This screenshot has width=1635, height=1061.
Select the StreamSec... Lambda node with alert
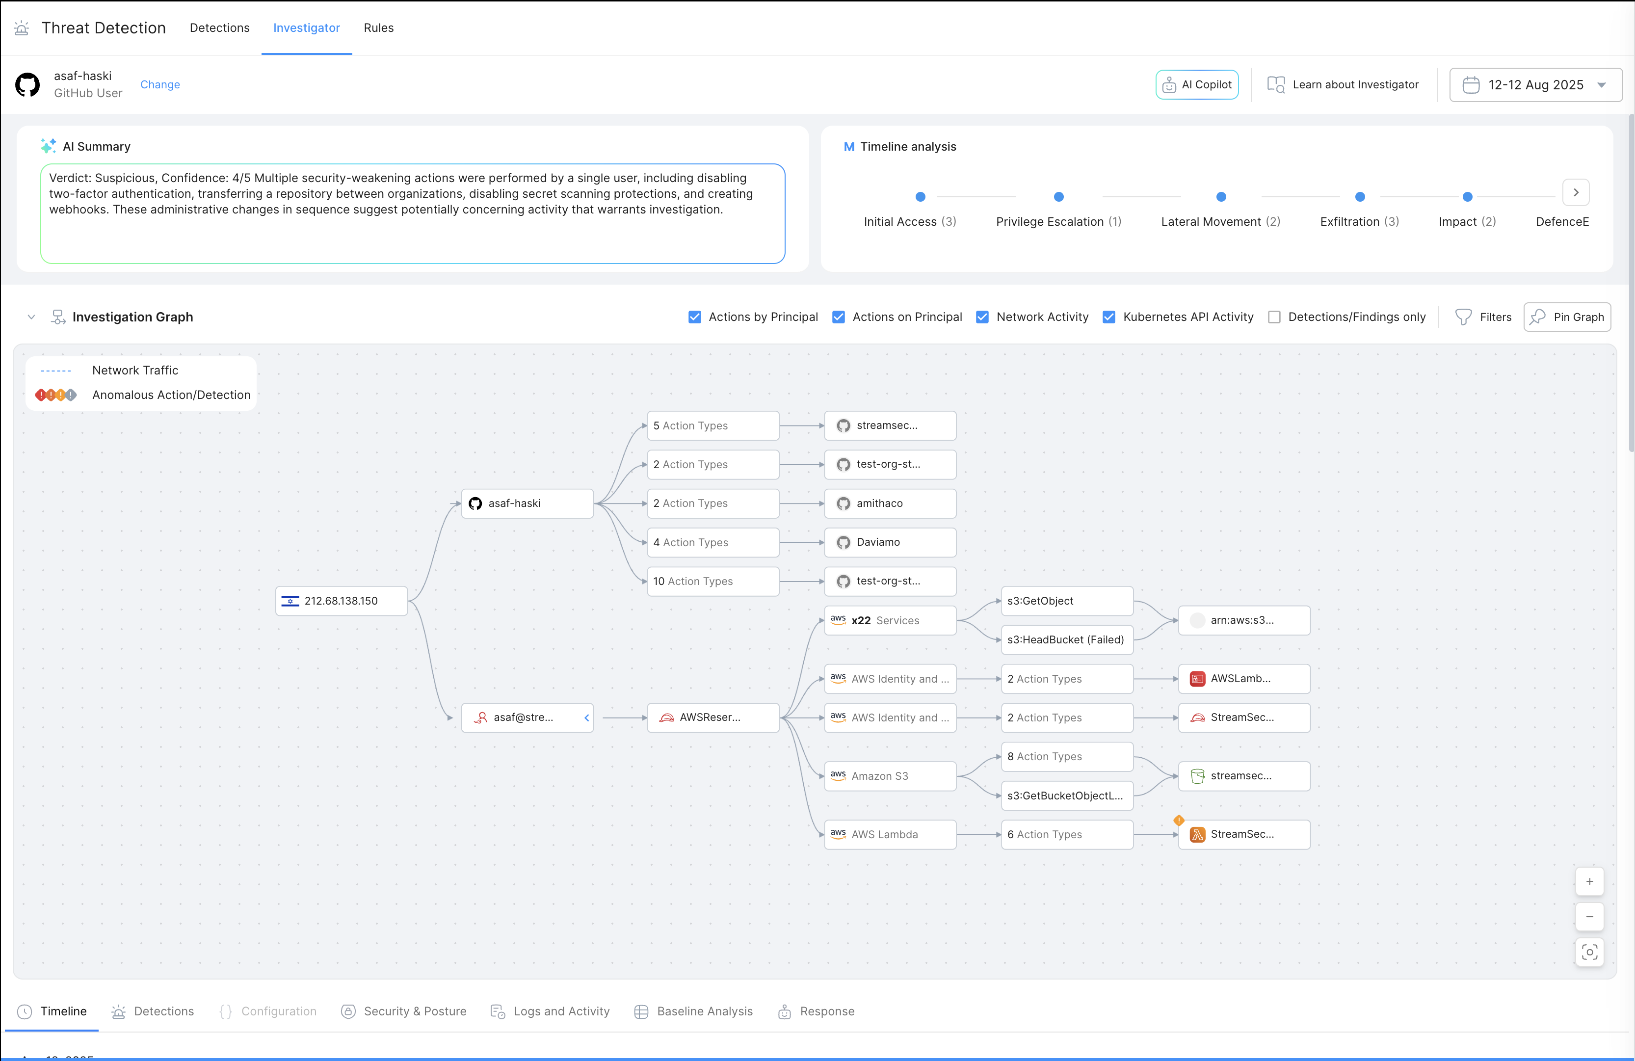(1244, 834)
